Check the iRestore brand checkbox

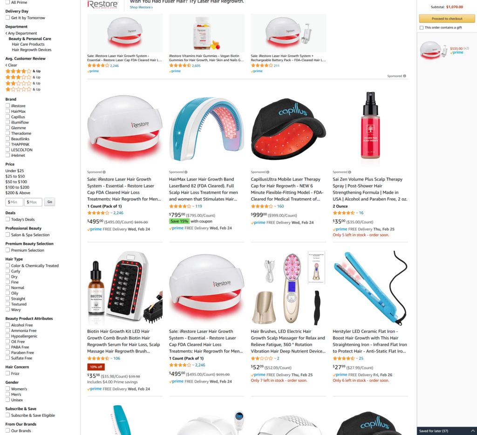point(7,106)
